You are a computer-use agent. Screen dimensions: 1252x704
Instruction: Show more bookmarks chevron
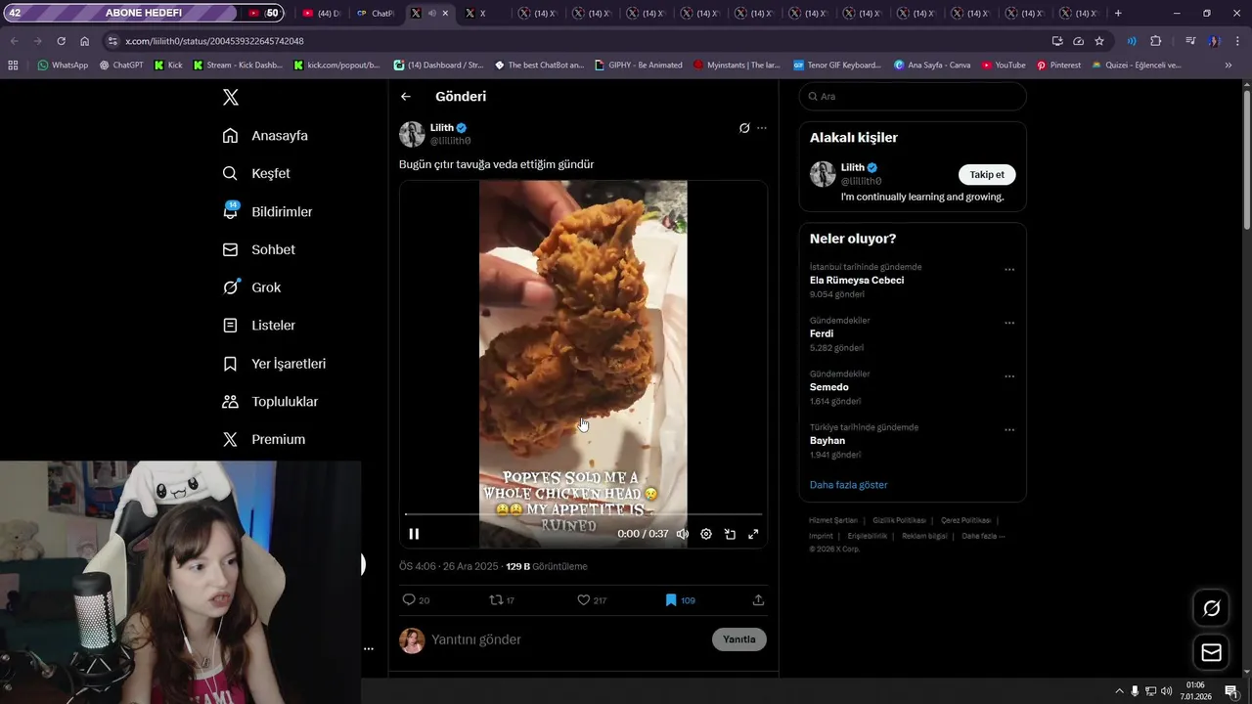click(1229, 66)
